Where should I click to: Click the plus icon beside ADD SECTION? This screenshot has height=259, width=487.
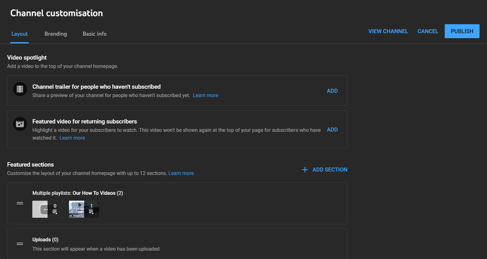[x=305, y=170]
